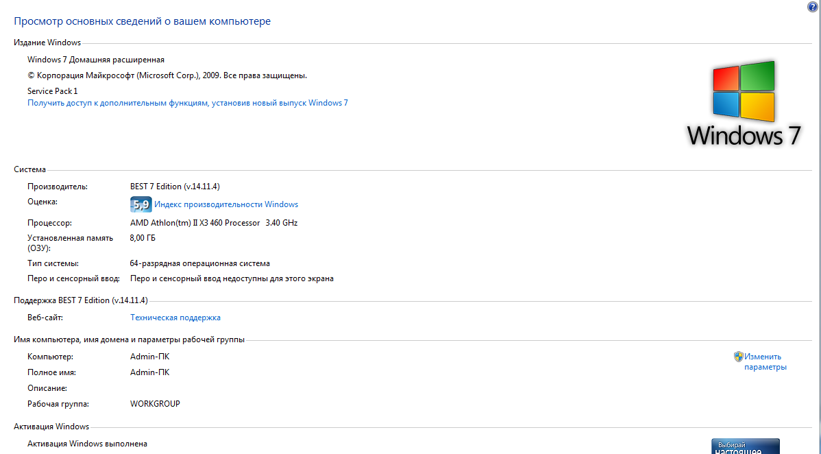
Task: Select the AMD Athlon processor name text
Action: (x=195, y=223)
